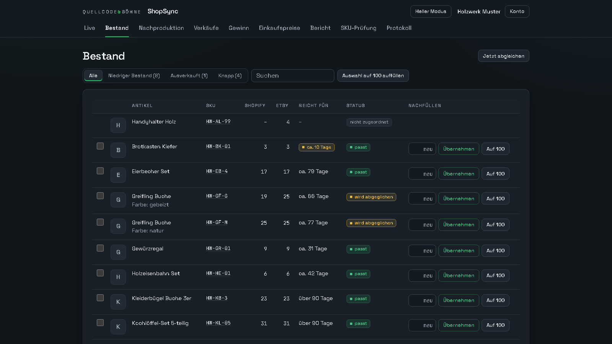Switch to the Live tab
The height and width of the screenshot is (344, 612).
point(90,28)
